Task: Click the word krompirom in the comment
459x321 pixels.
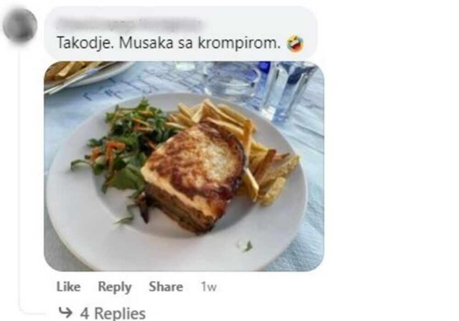Action: (239, 43)
